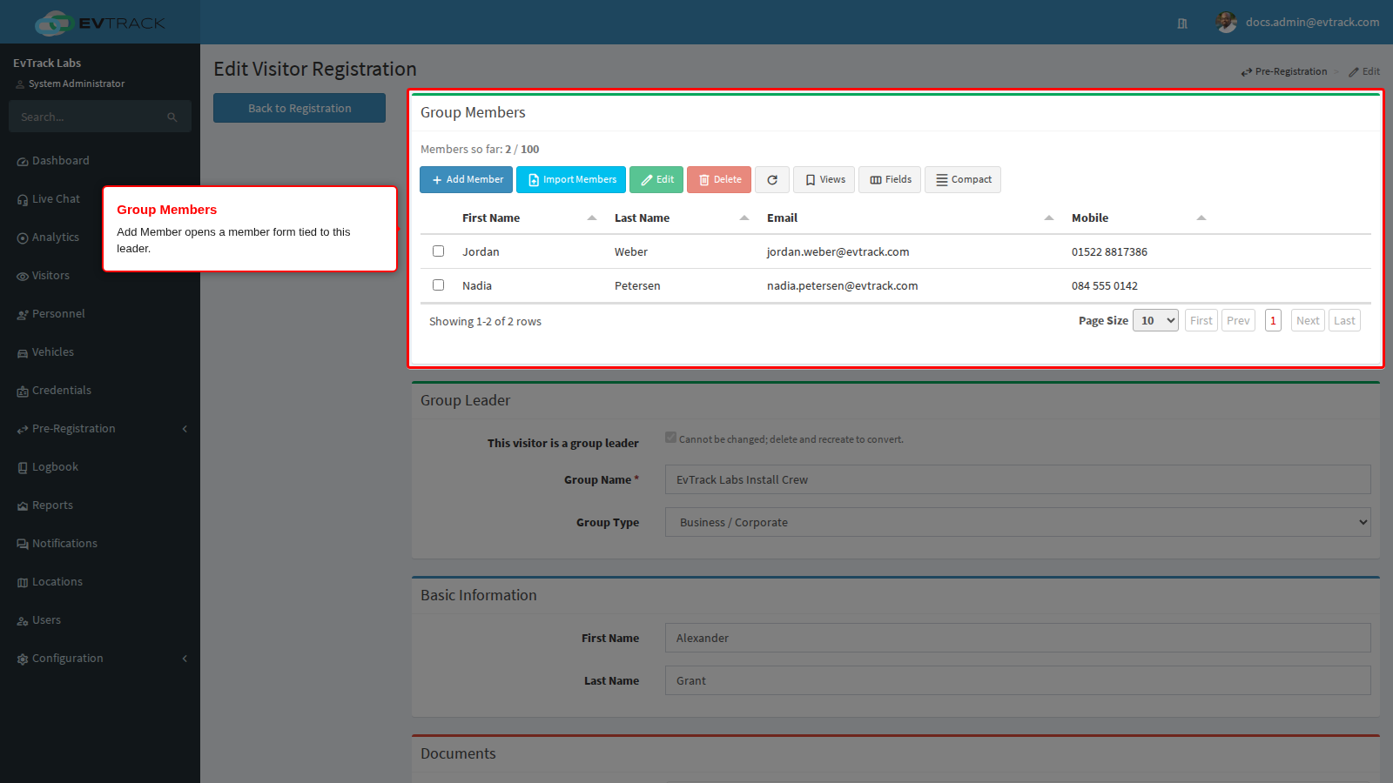Open the Views menu button

824,180
